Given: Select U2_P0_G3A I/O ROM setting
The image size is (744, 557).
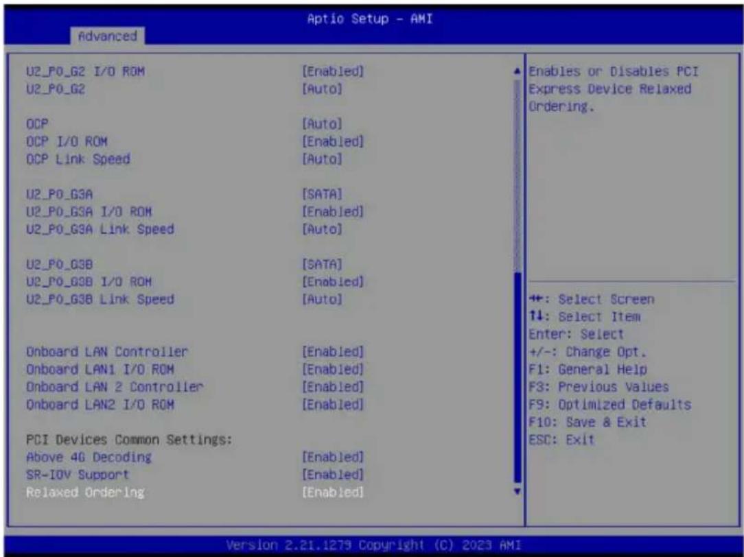Looking at the screenshot, I should coord(89,212).
